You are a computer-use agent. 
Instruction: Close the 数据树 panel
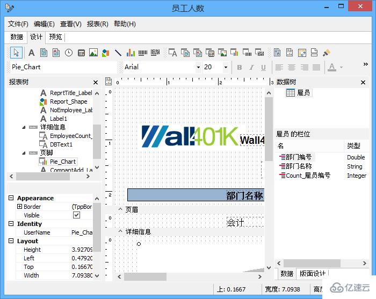[x=363, y=82]
